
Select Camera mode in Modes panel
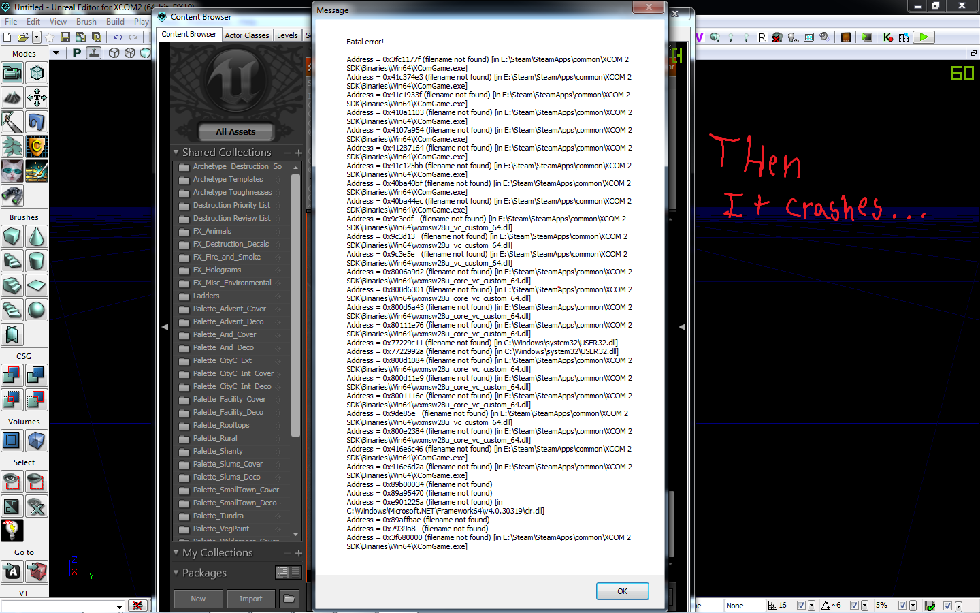point(12,73)
